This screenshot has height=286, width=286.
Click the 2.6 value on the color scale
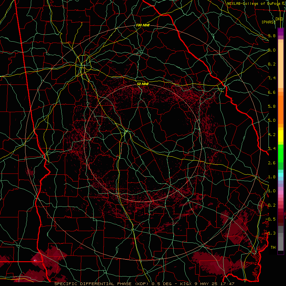click(272, 163)
